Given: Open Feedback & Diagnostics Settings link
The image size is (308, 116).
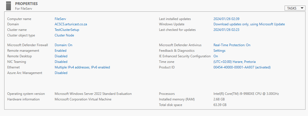Looking at the screenshot, I should point(219,51).
